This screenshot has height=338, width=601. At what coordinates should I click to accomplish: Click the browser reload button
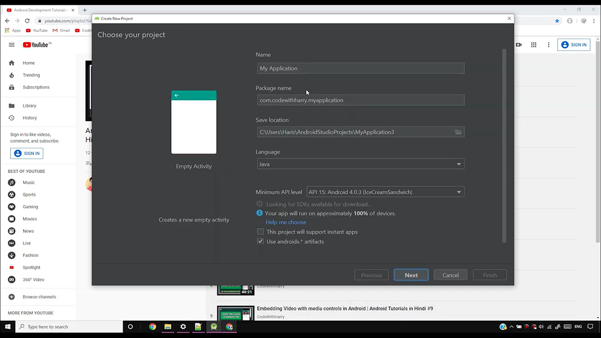coord(27,21)
